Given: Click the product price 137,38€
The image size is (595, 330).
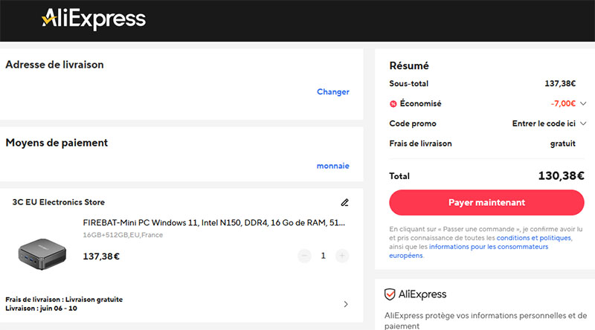Looking at the screenshot, I should point(101,256).
